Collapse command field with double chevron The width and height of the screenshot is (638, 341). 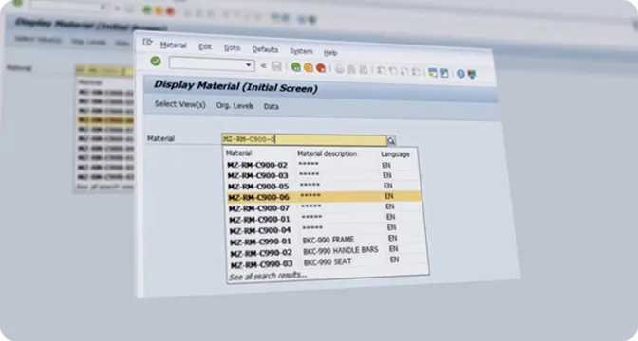click(x=263, y=65)
